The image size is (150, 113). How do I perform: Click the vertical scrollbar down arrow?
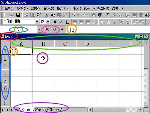click(146, 105)
